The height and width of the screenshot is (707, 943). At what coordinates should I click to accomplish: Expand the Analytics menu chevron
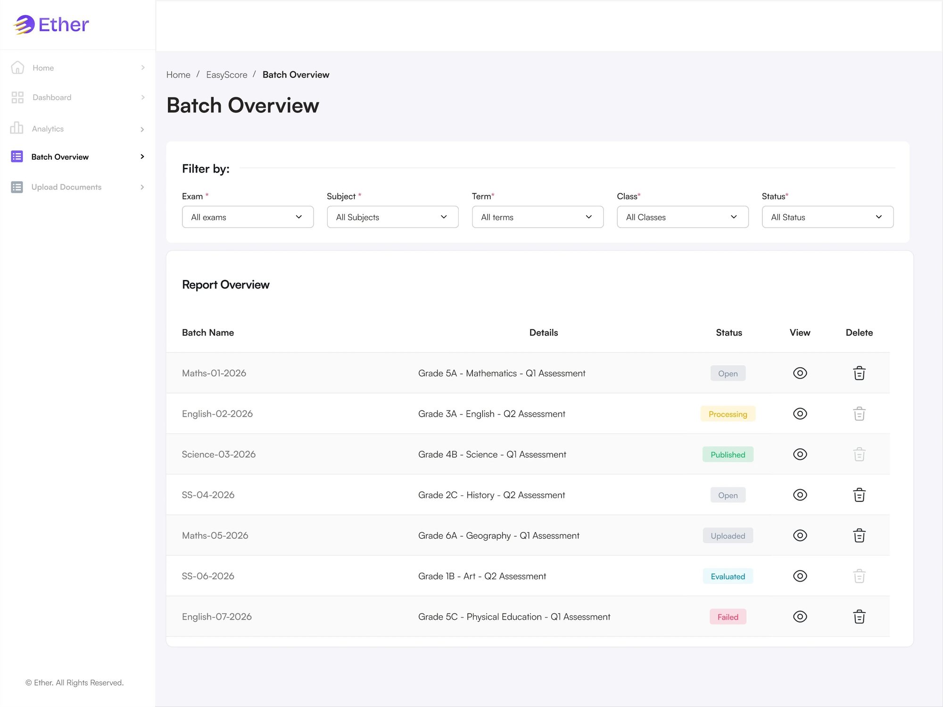click(x=142, y=129)
